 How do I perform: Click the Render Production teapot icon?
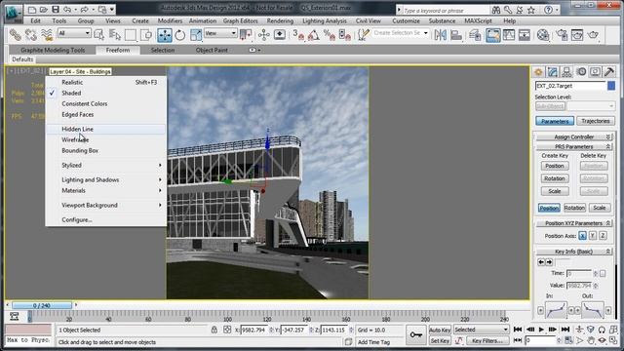click(x=593, y=35)
